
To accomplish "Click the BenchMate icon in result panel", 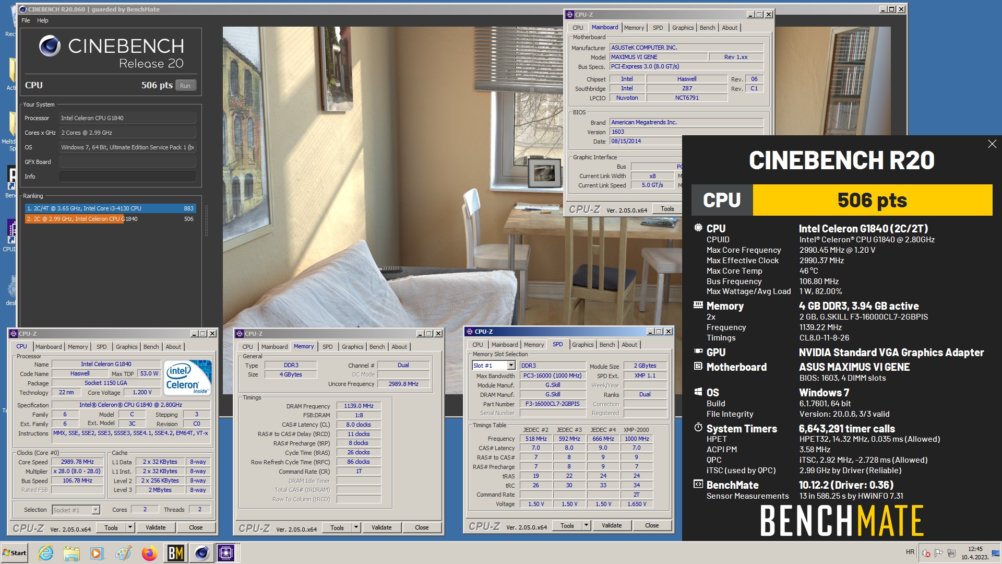I will tap(698, 484).
